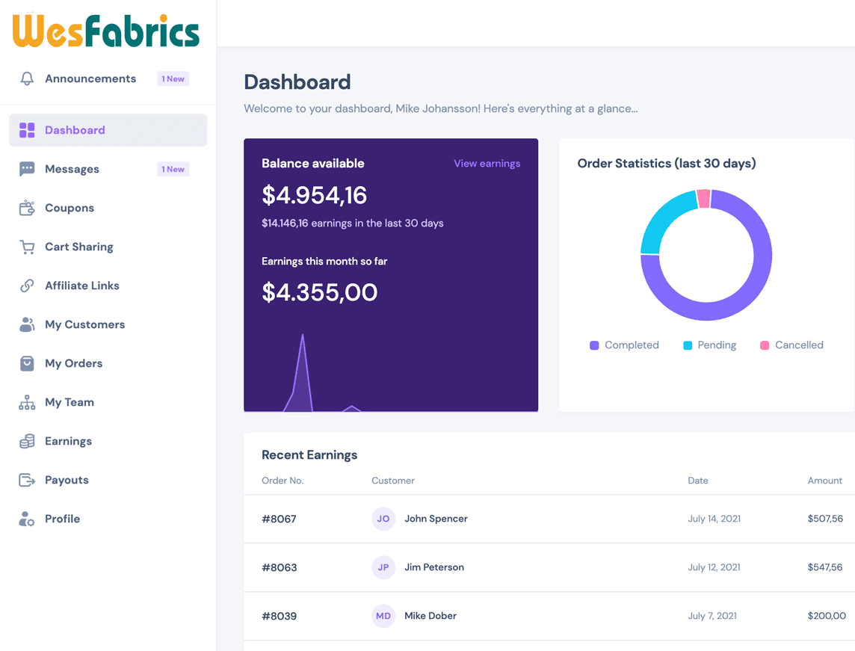Click the Customer column header
The image size is (855, 651).
click(x=392, y=481)
